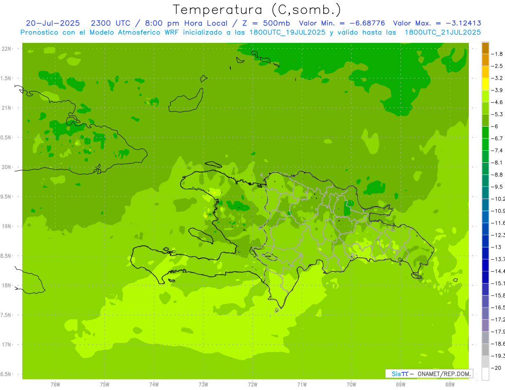Click the -4.6 color scale label
505x390 pixels.
click(x=497, y=102)
